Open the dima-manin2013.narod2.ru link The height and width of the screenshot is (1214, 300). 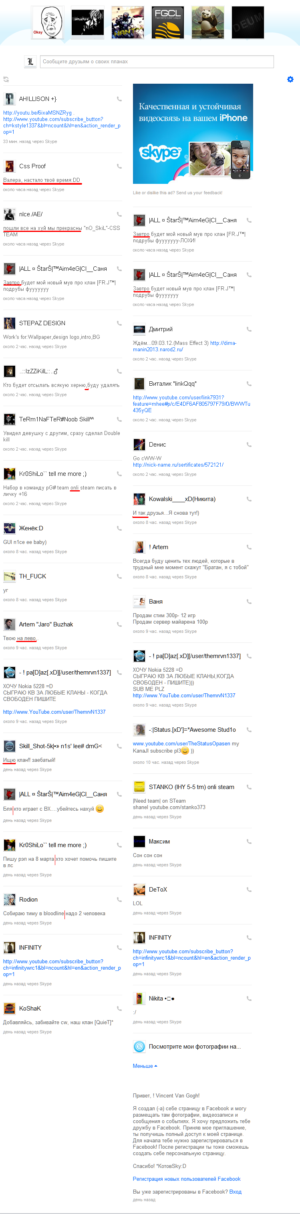point(185,346)
